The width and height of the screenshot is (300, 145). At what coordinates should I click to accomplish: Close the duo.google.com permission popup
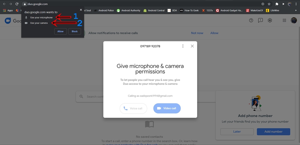tap(81, 10)
